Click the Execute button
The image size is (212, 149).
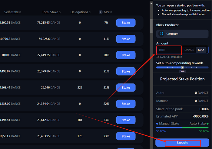pyautogui.click(x=182, y=143)
